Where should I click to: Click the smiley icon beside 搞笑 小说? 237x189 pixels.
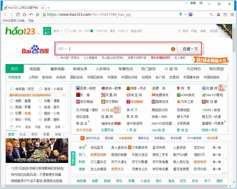click(41, 113)
